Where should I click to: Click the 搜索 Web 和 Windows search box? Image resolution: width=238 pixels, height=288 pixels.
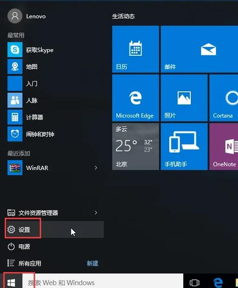click(x=103, y=281)
